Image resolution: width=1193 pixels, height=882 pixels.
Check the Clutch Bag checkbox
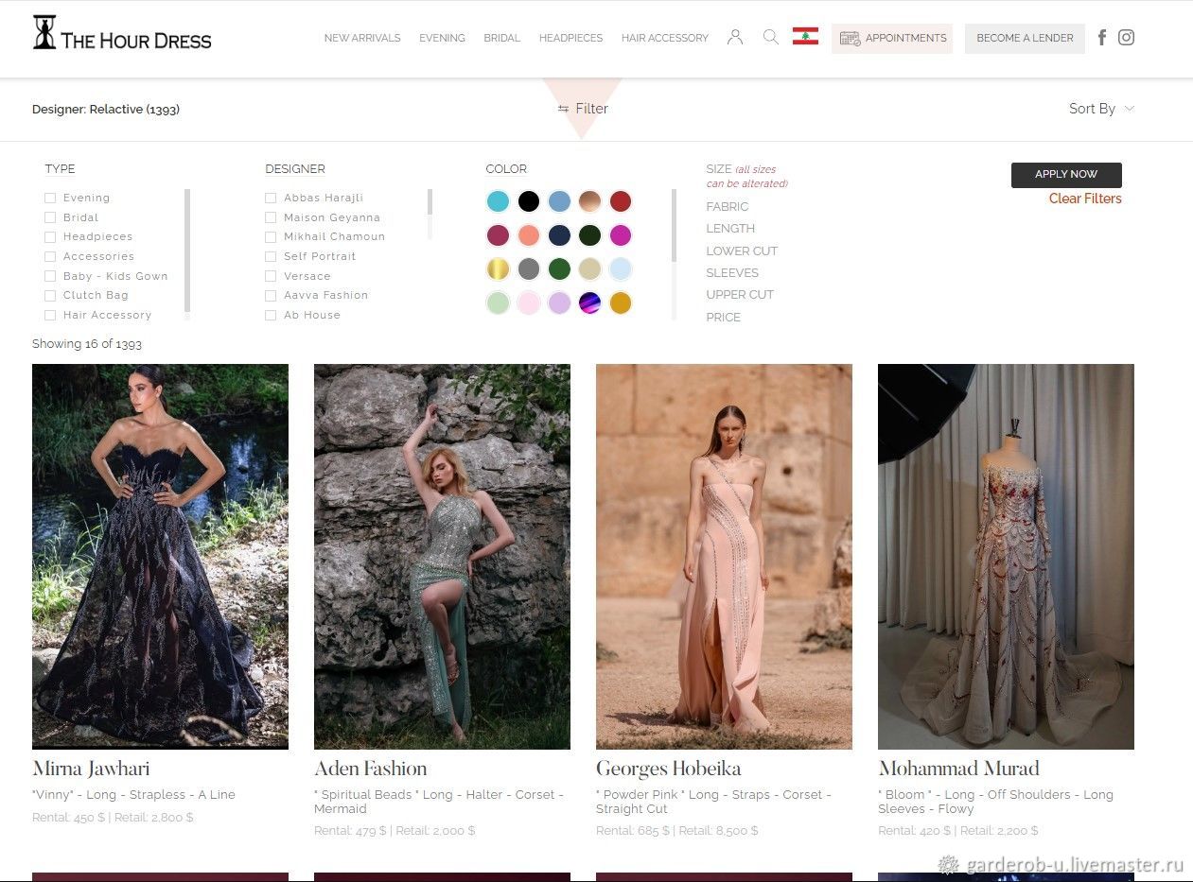[x=50, y=295]
